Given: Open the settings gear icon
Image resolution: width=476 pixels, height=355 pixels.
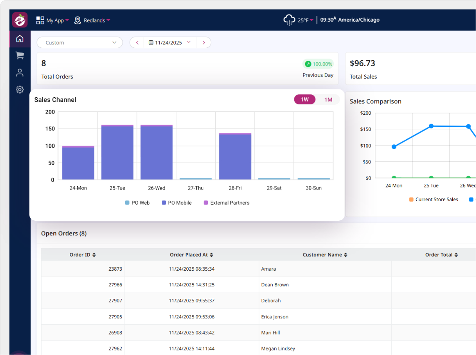Looking at the screenshot, I should 20,89.
